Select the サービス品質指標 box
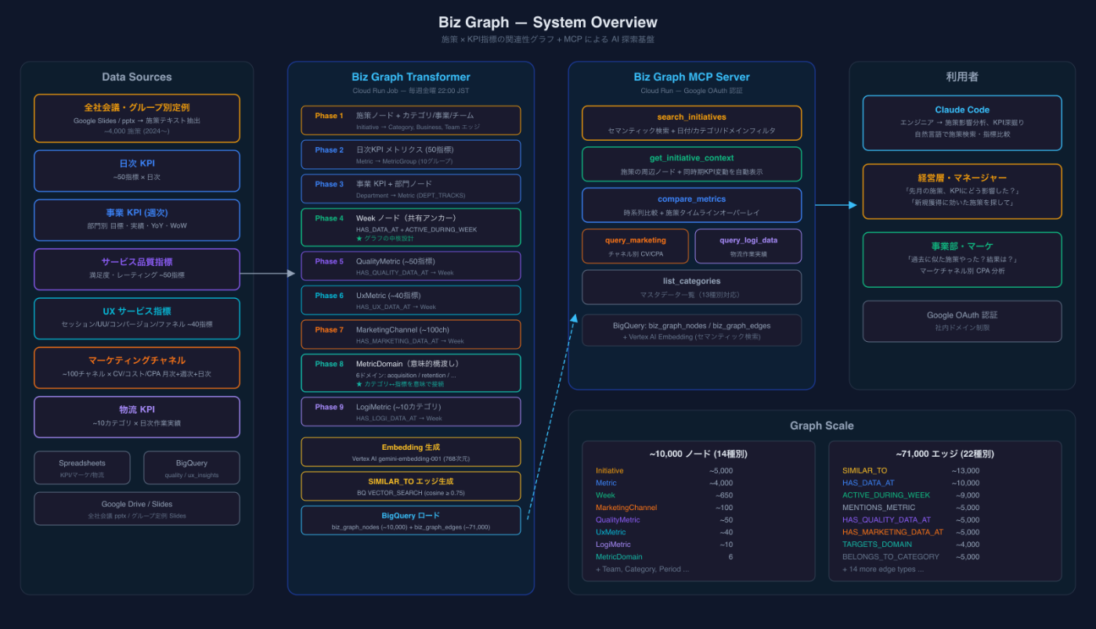1096x629 pixels. [137, 269]
